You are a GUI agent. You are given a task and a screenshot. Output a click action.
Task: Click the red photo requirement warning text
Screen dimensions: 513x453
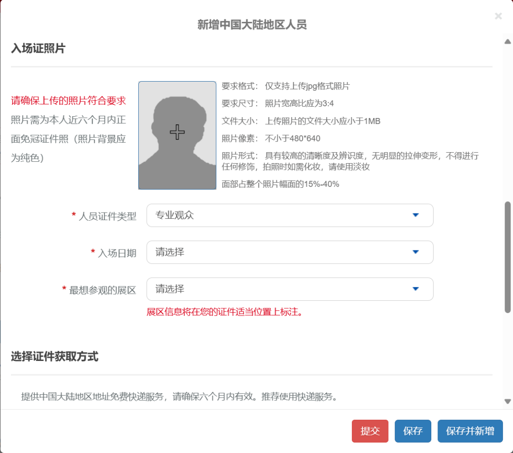(68, 101)
